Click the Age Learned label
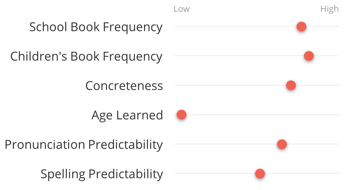 pos(127,115)
